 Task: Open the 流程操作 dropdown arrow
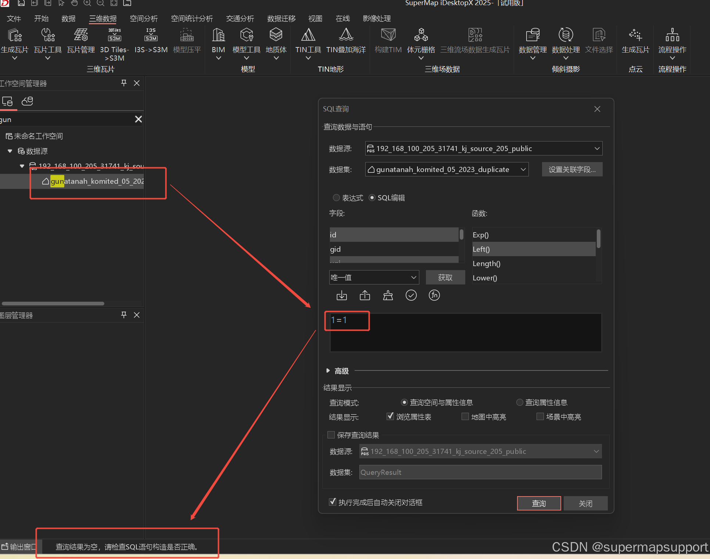pos(672,58)
